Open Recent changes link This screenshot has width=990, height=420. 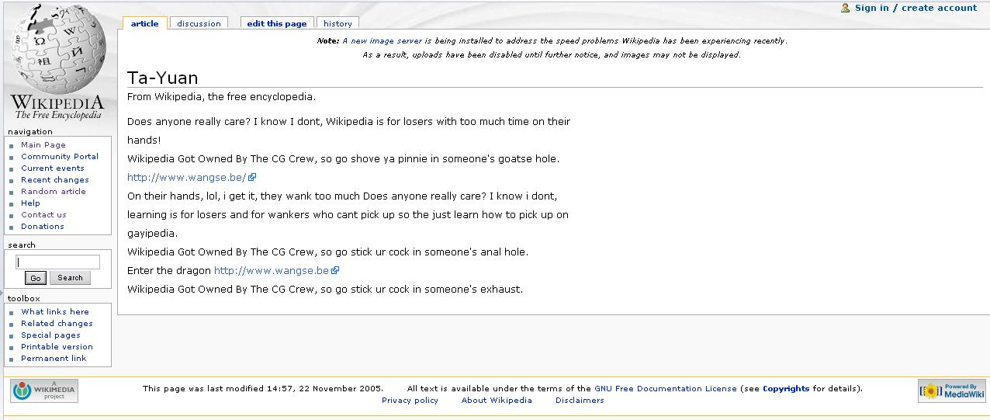click(x=54, y=180)
